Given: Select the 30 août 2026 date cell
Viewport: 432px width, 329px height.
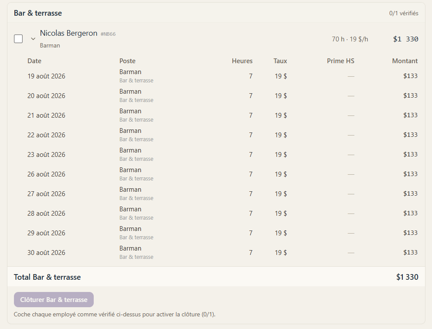Looking at the screenshot, I should 46,253.
